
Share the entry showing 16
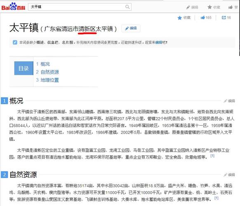[226, 18]
